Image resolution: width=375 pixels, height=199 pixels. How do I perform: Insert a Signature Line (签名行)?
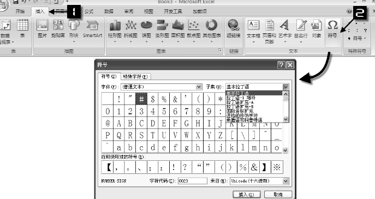pyautogui.click(x=301, y=31)
